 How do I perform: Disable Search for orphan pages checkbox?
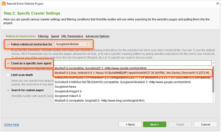pyautogui.click(x=8, y=90)
